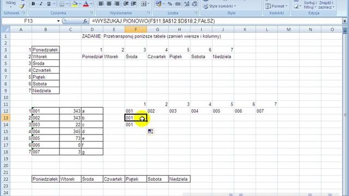Image resolution: width=349 pixels, height=196 pixels.
Task: Click the Insert Function fx icon
Action: [85, 21]
